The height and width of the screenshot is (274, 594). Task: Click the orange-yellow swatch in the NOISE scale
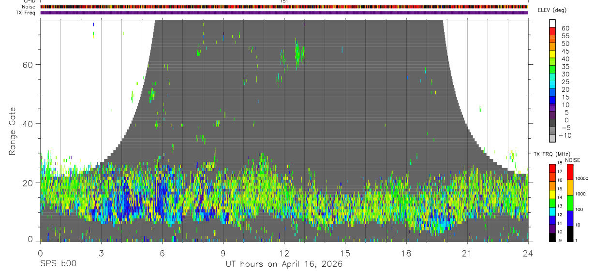(x=570, y=187)
